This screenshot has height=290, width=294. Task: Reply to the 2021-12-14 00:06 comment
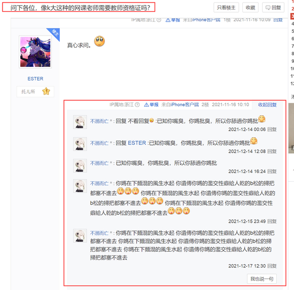(272, 130)
